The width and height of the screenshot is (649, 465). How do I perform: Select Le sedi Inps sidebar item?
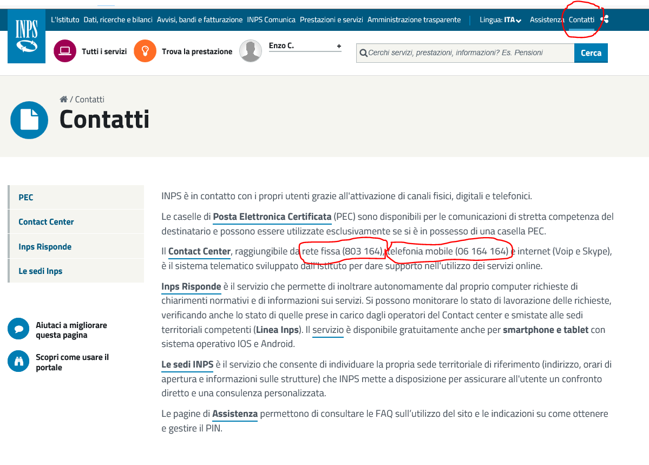coord(40,271)
